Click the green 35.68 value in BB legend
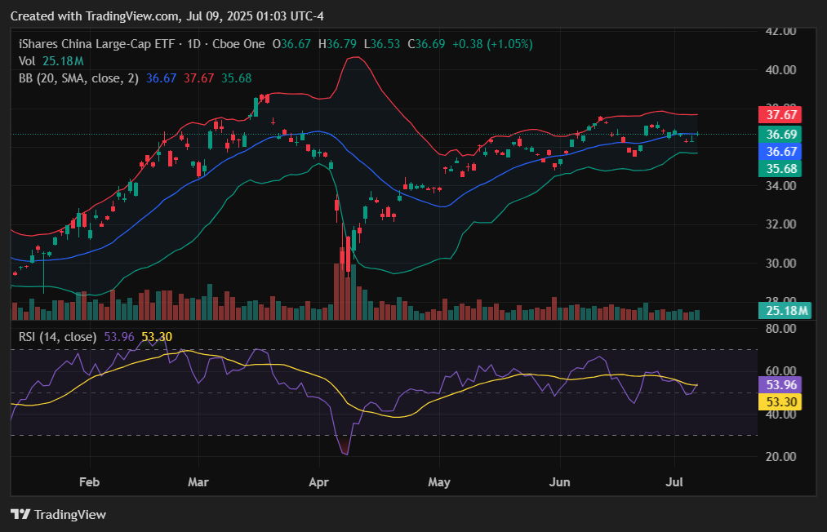The width and height of the screenshot is (827, 532). [236, 78]
